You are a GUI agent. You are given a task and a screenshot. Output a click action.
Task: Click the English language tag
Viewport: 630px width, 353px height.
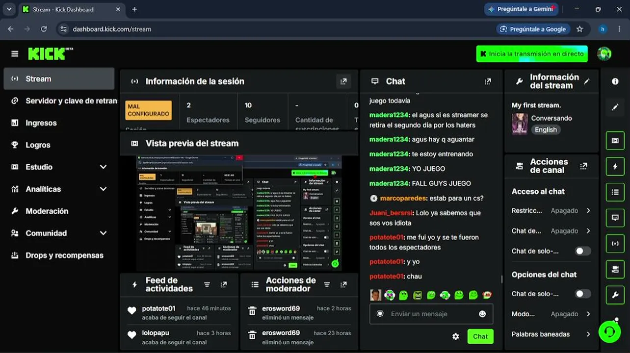(546, 130)
